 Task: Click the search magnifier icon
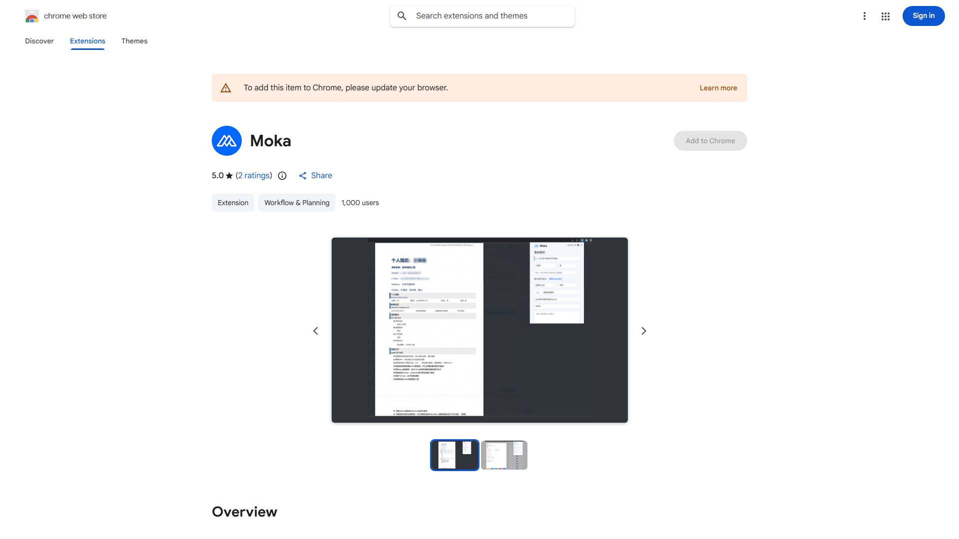pyautogui.click(x=402, y=16)
